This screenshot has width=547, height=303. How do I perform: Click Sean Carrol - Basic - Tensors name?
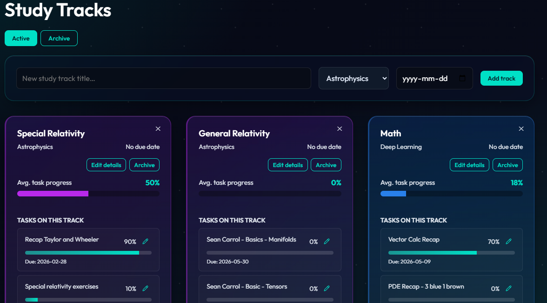247,287
